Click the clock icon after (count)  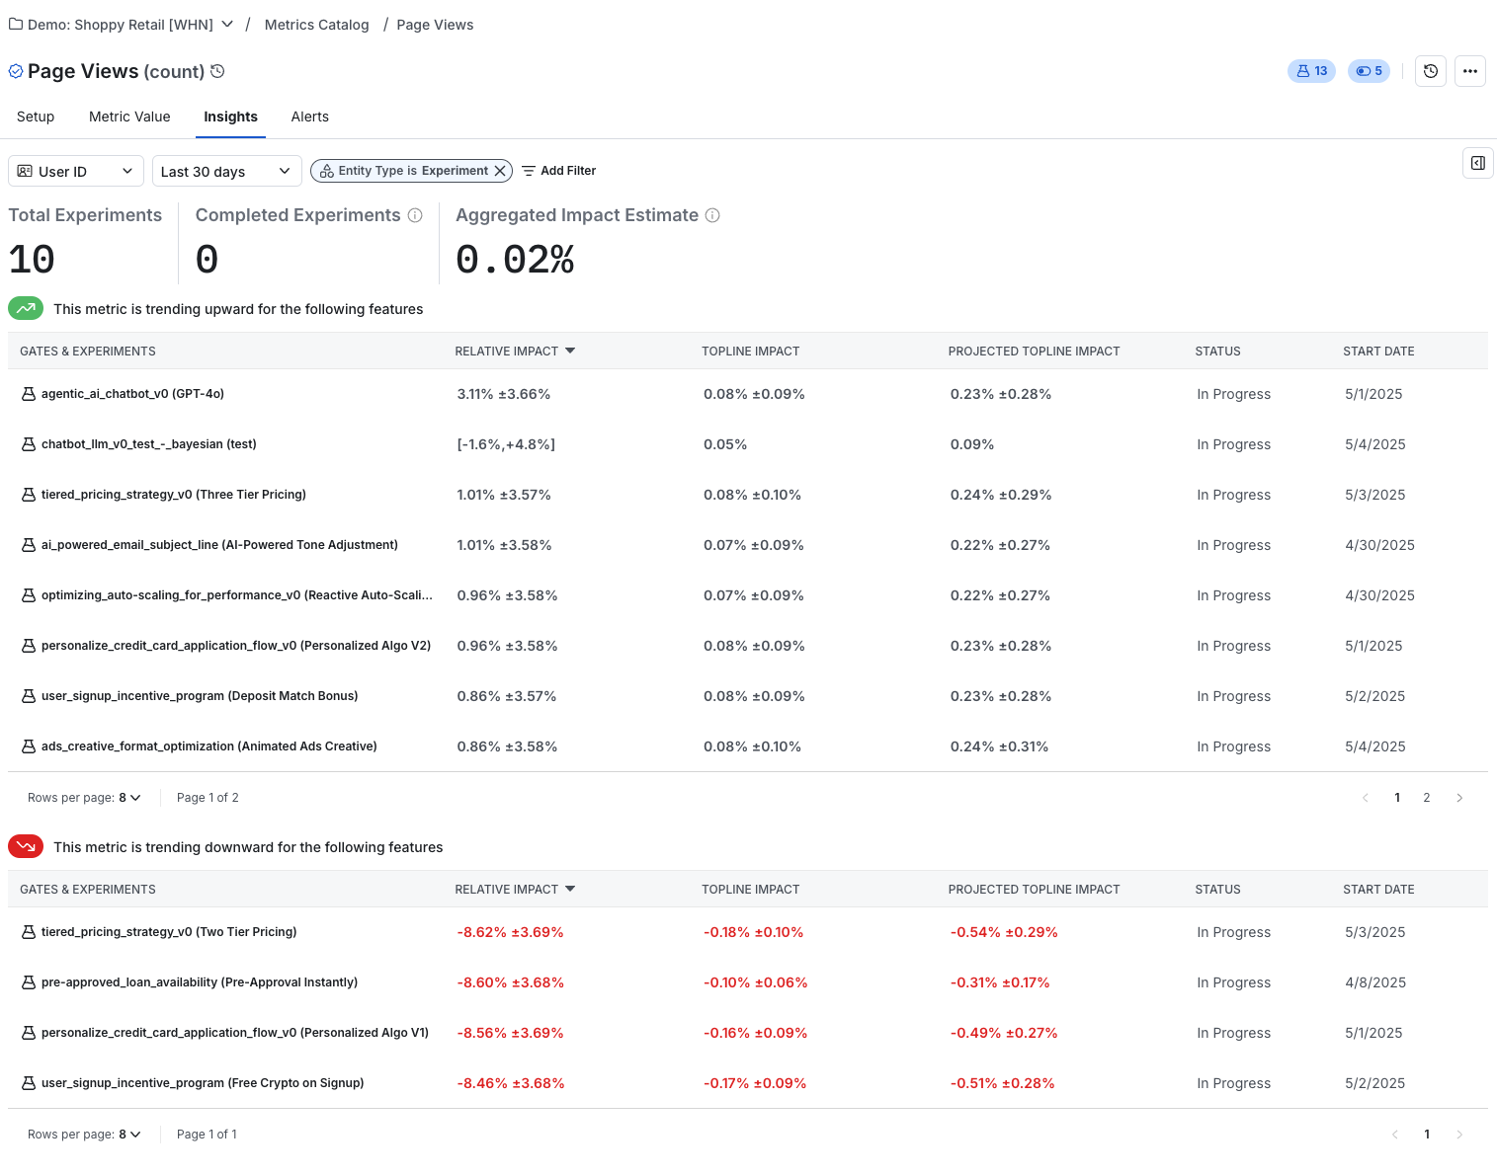(x=216, y=71)
